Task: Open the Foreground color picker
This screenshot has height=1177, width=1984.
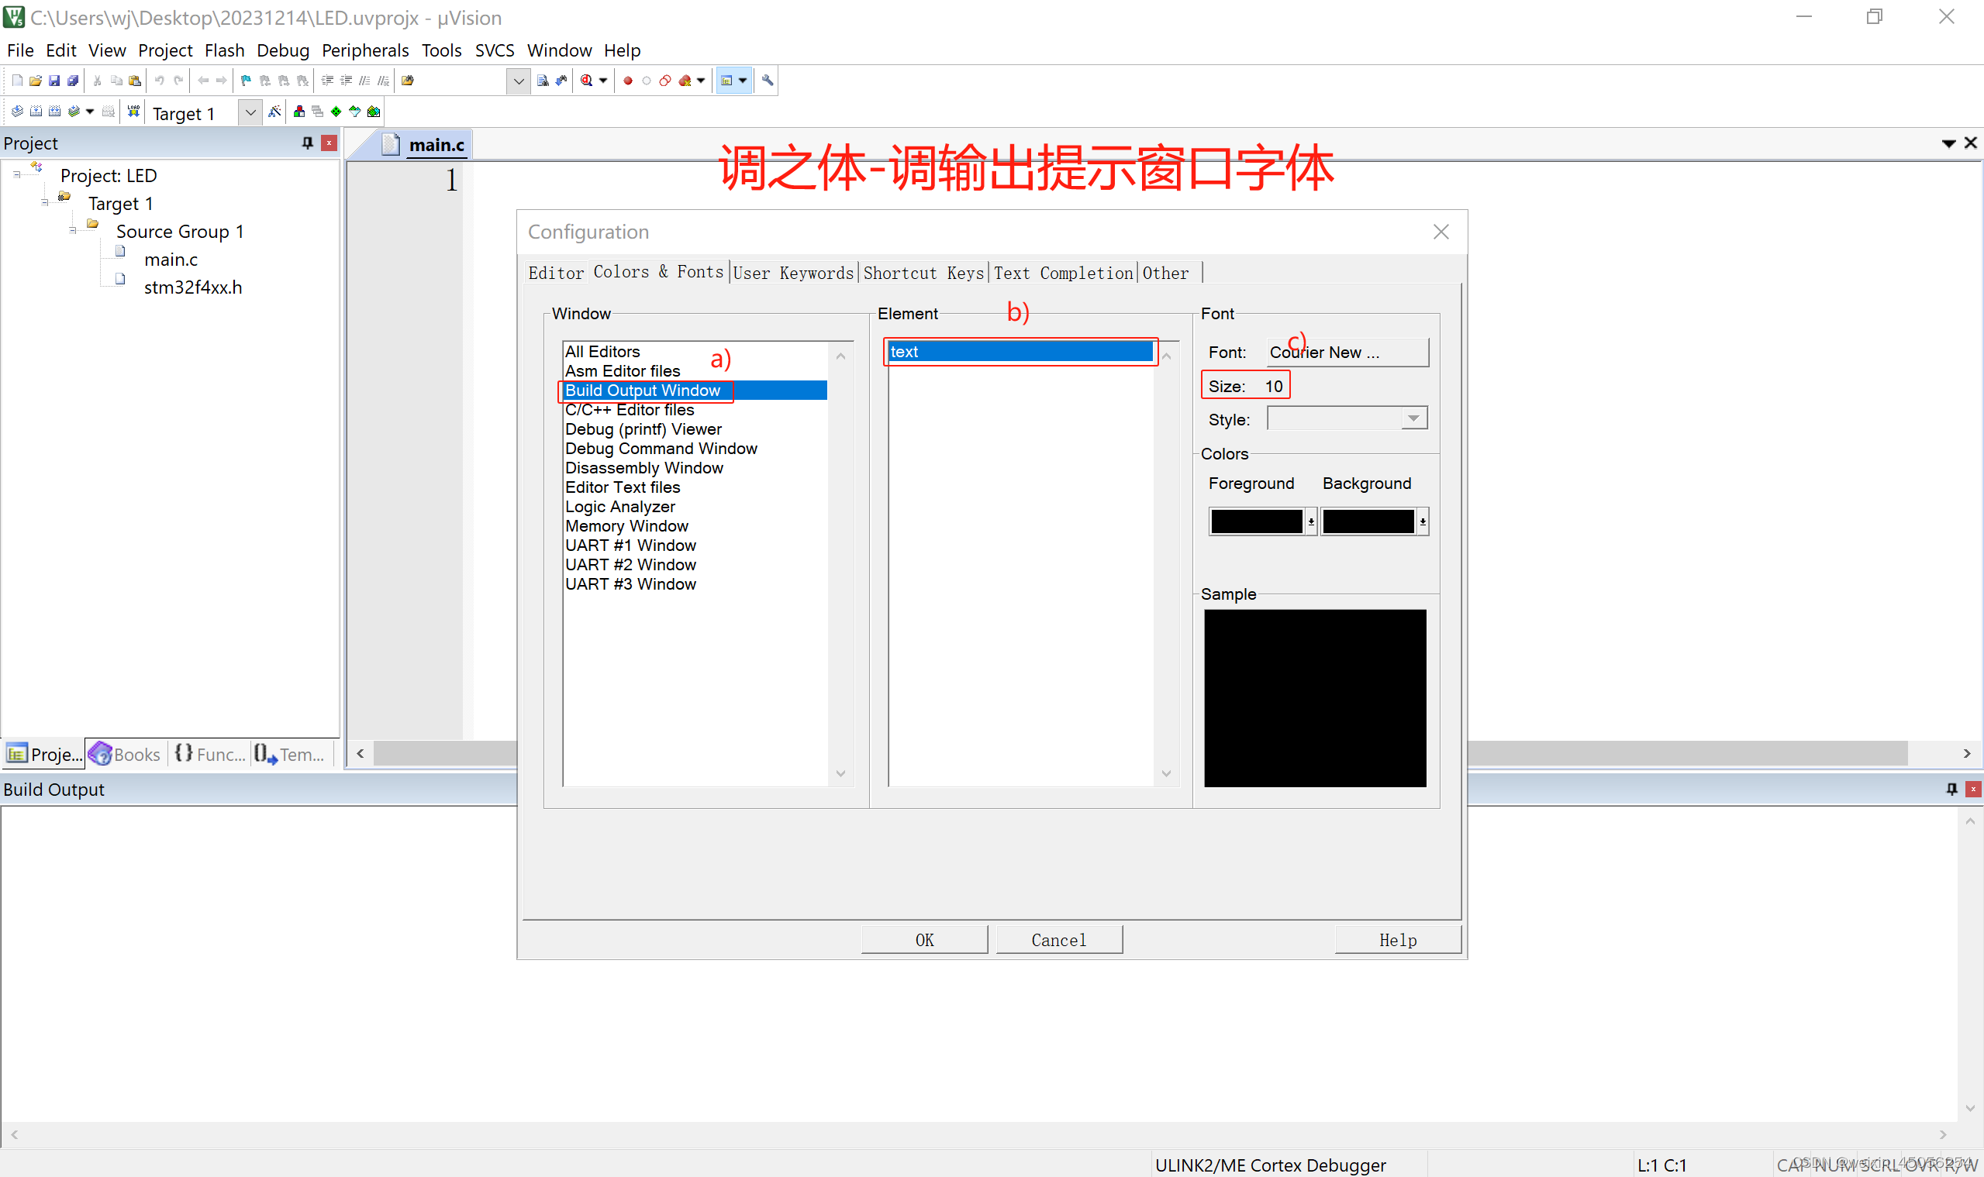Action: (1263, 521)
